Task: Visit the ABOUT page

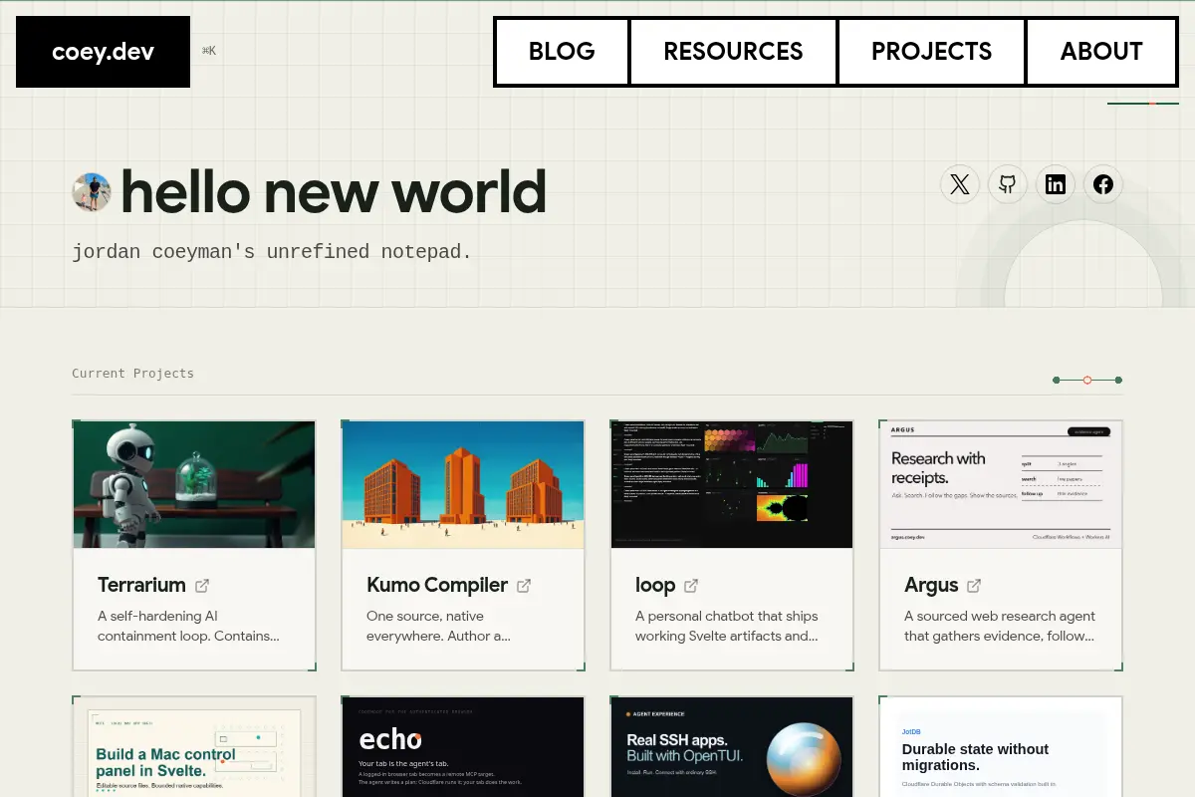Action: click(x=1101, y=52)
